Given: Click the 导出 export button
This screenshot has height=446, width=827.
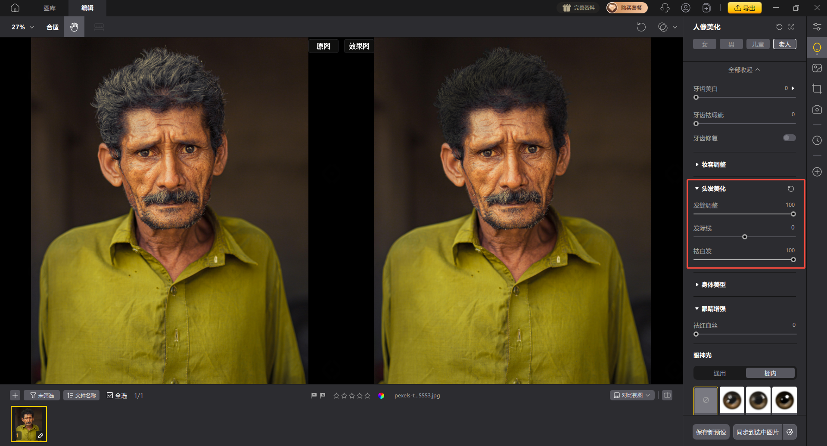Looking at the screenshot, I should [x=744, y=8].
